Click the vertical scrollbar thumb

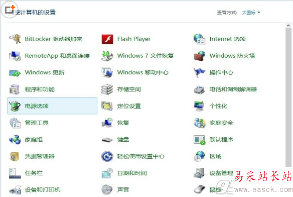288,97
